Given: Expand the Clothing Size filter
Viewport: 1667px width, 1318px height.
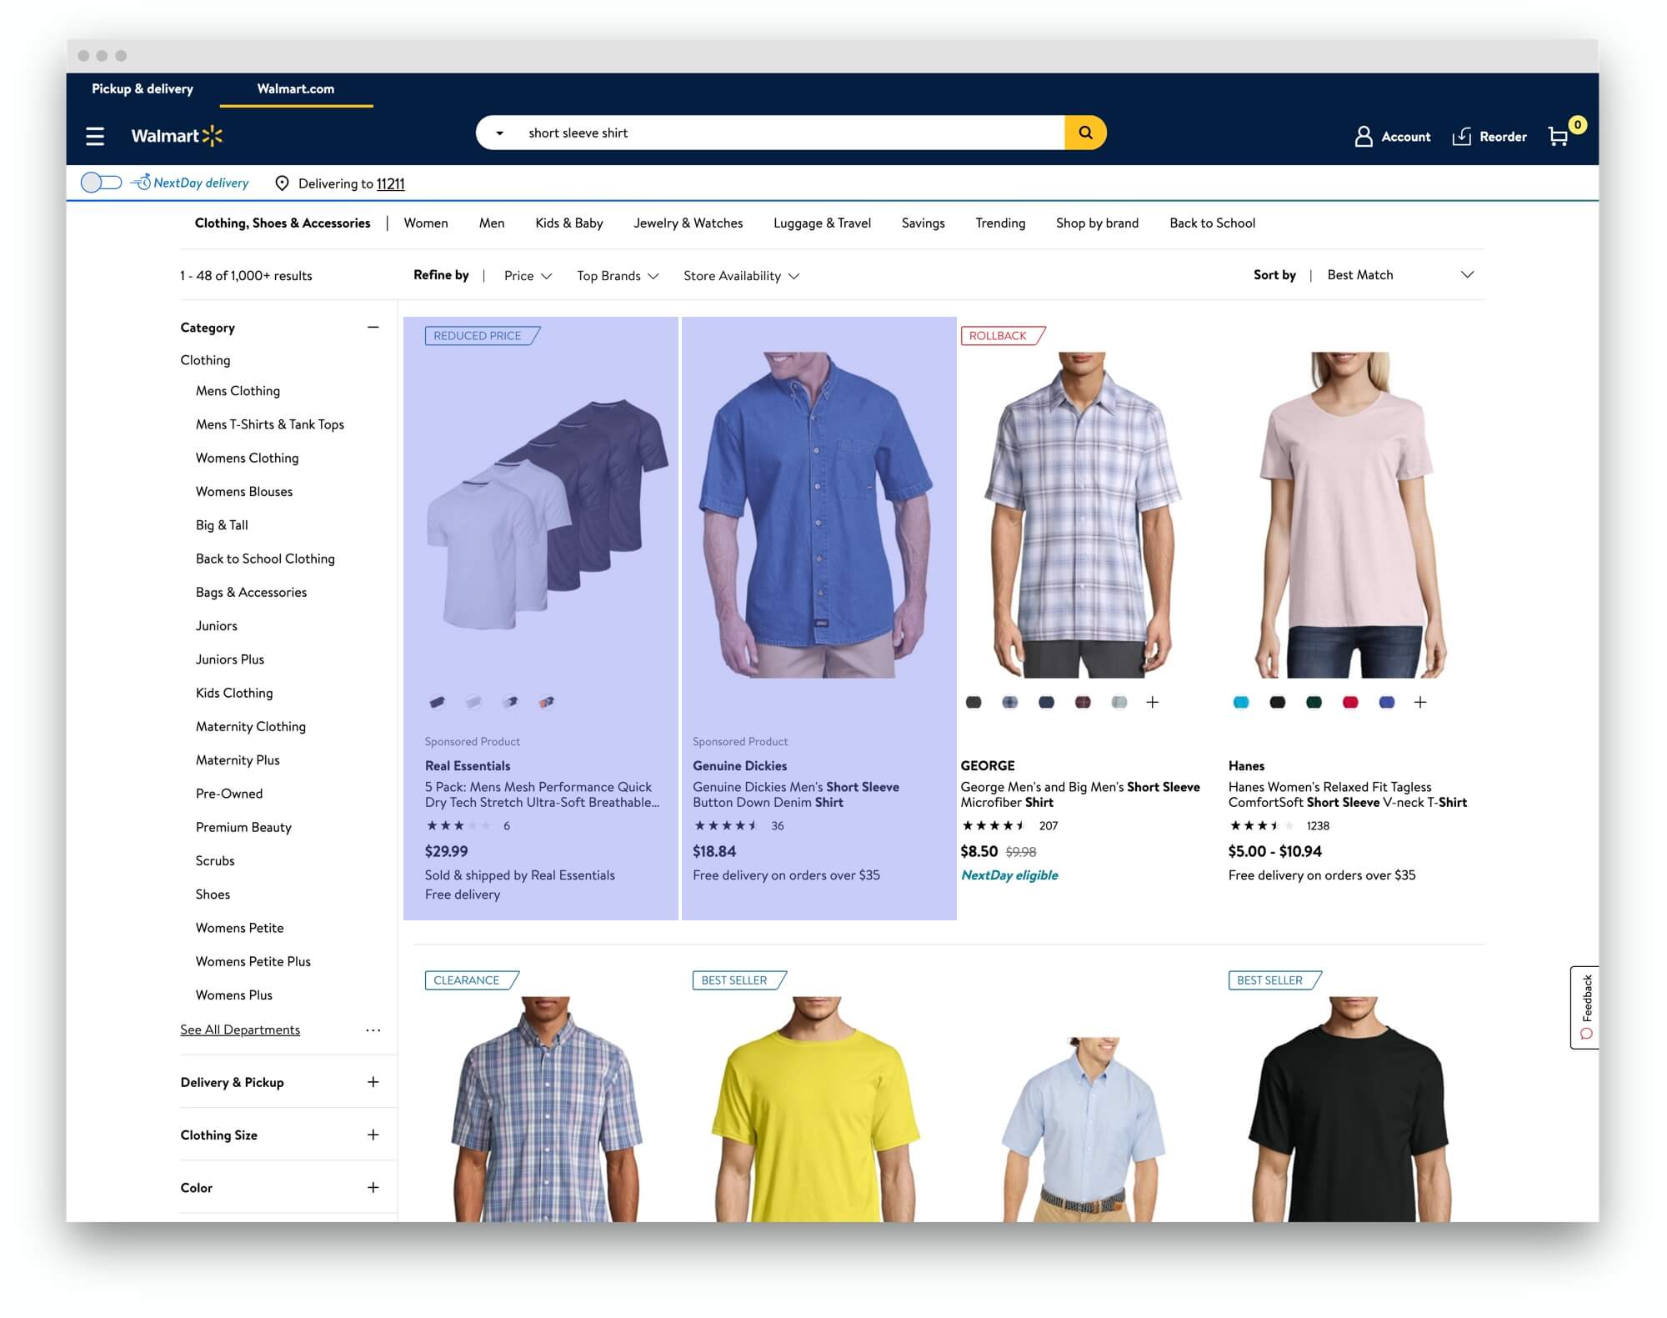Looking at the screenshot, I should [373, 1135].
